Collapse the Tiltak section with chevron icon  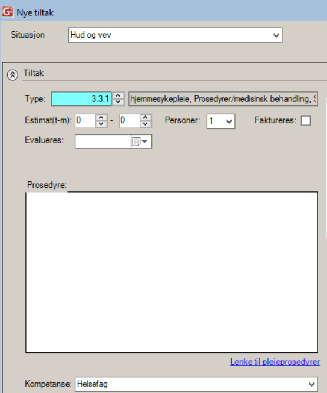12,75
